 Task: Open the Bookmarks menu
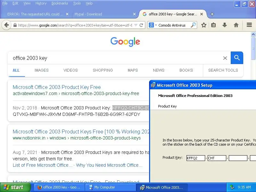coord(60,3)
